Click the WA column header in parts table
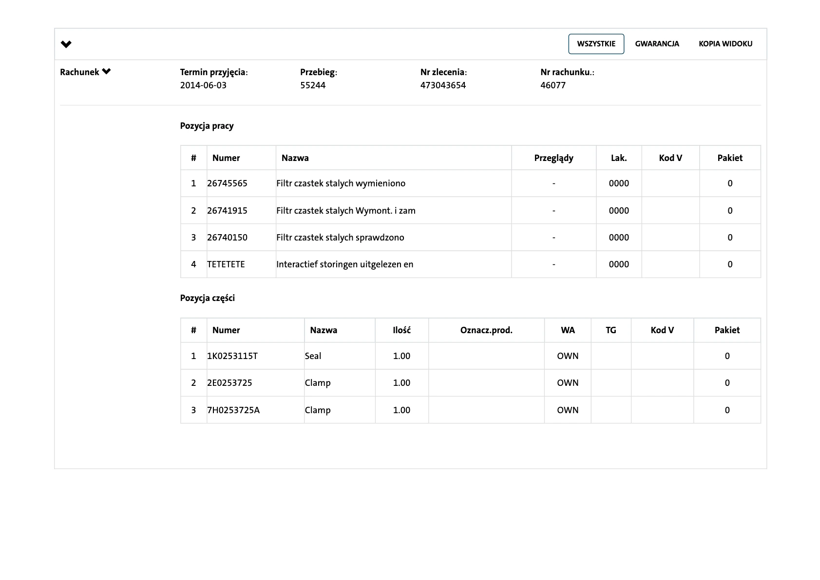The width and height of the screenshot is (820, 580). 568,330
